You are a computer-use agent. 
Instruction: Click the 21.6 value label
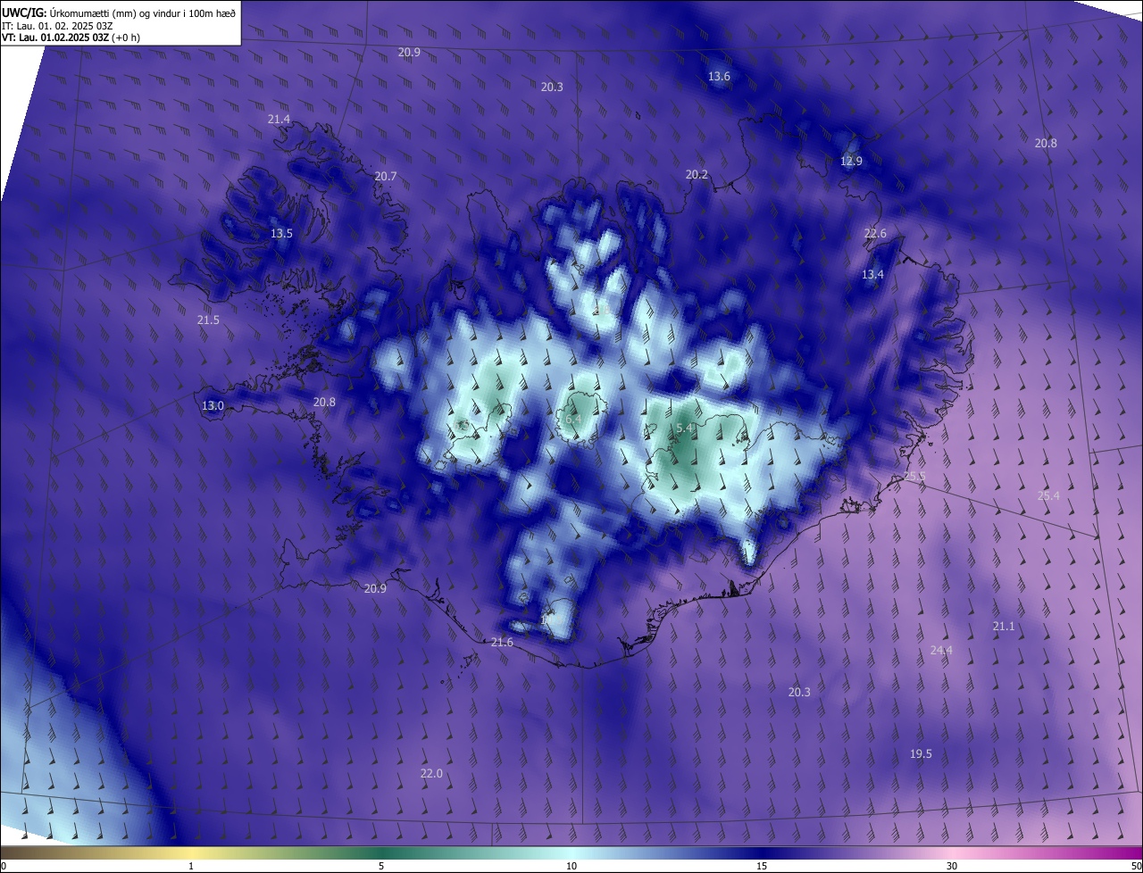click(502, 643)
